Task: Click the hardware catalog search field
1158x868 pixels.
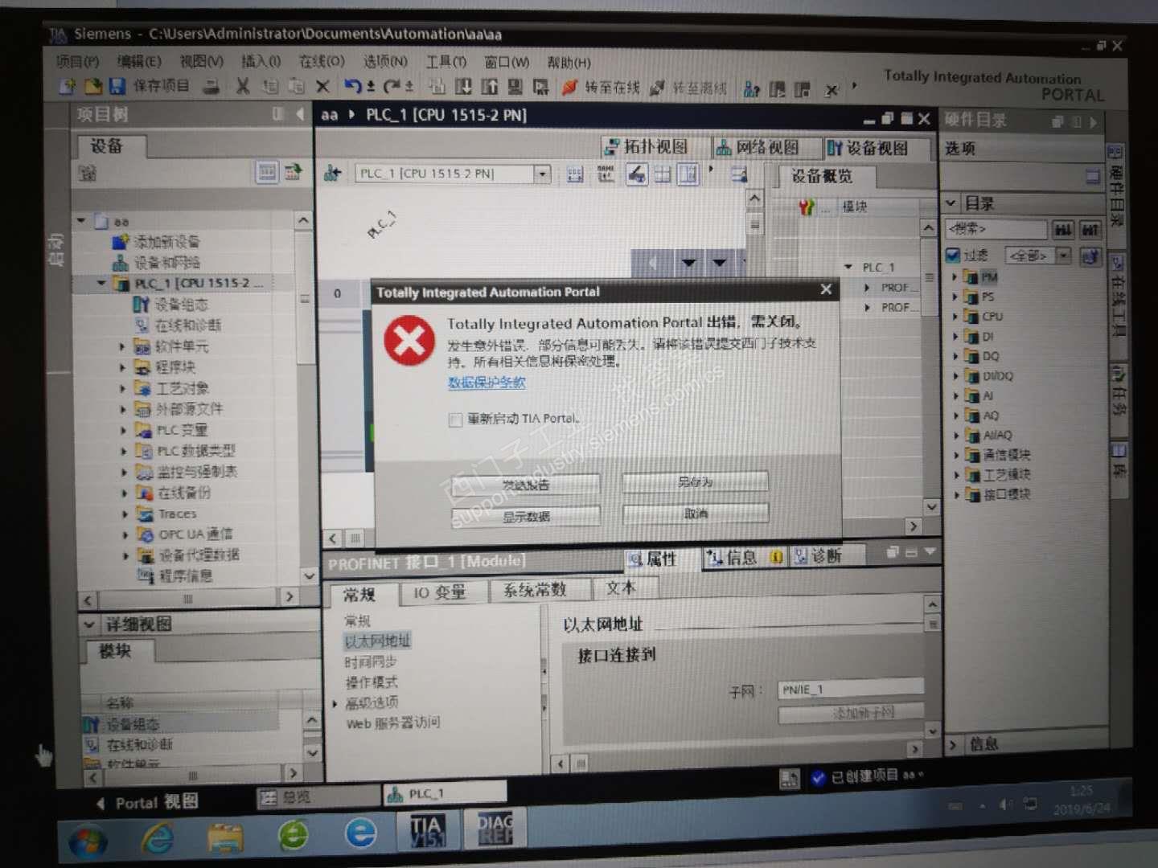Action: pos(996,229)
